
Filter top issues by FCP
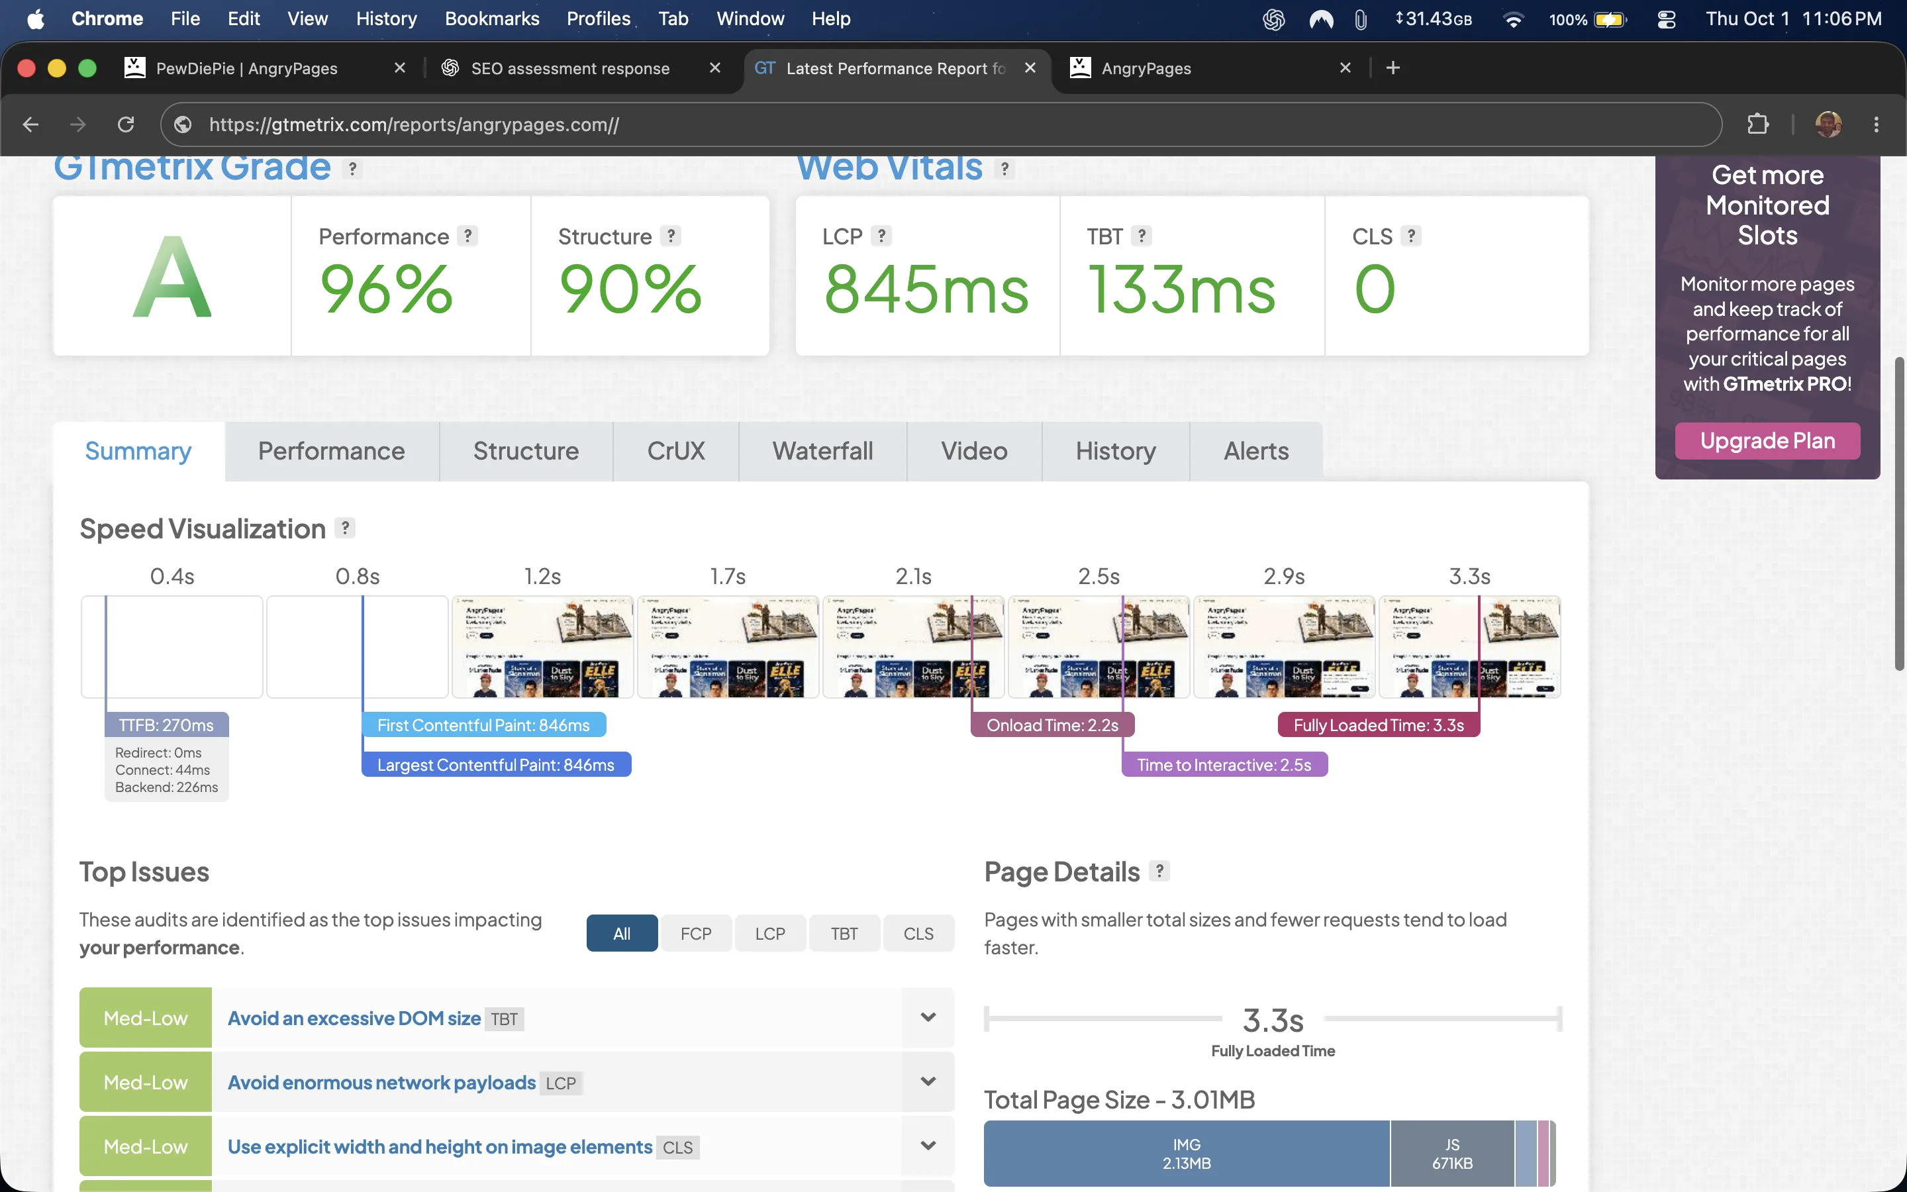point(696,934)
